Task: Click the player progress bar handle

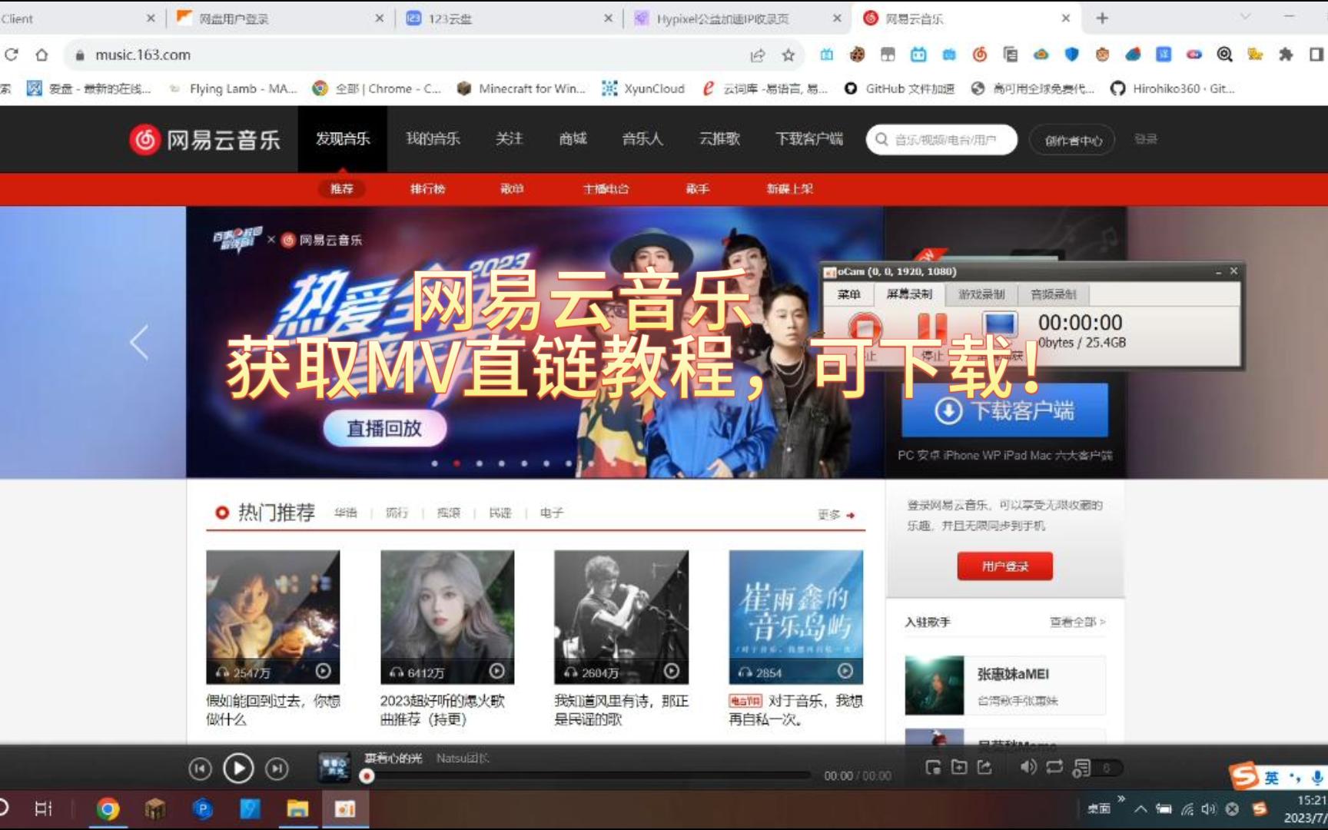Action: point(367,776)
